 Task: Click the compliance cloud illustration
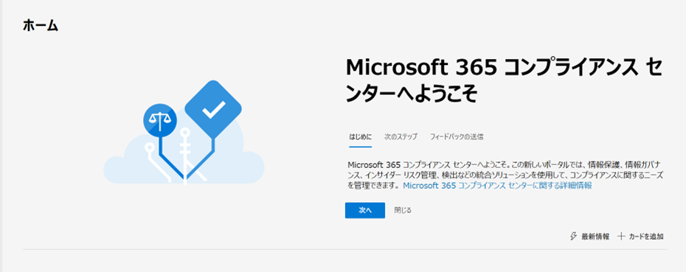click(184, 133)
